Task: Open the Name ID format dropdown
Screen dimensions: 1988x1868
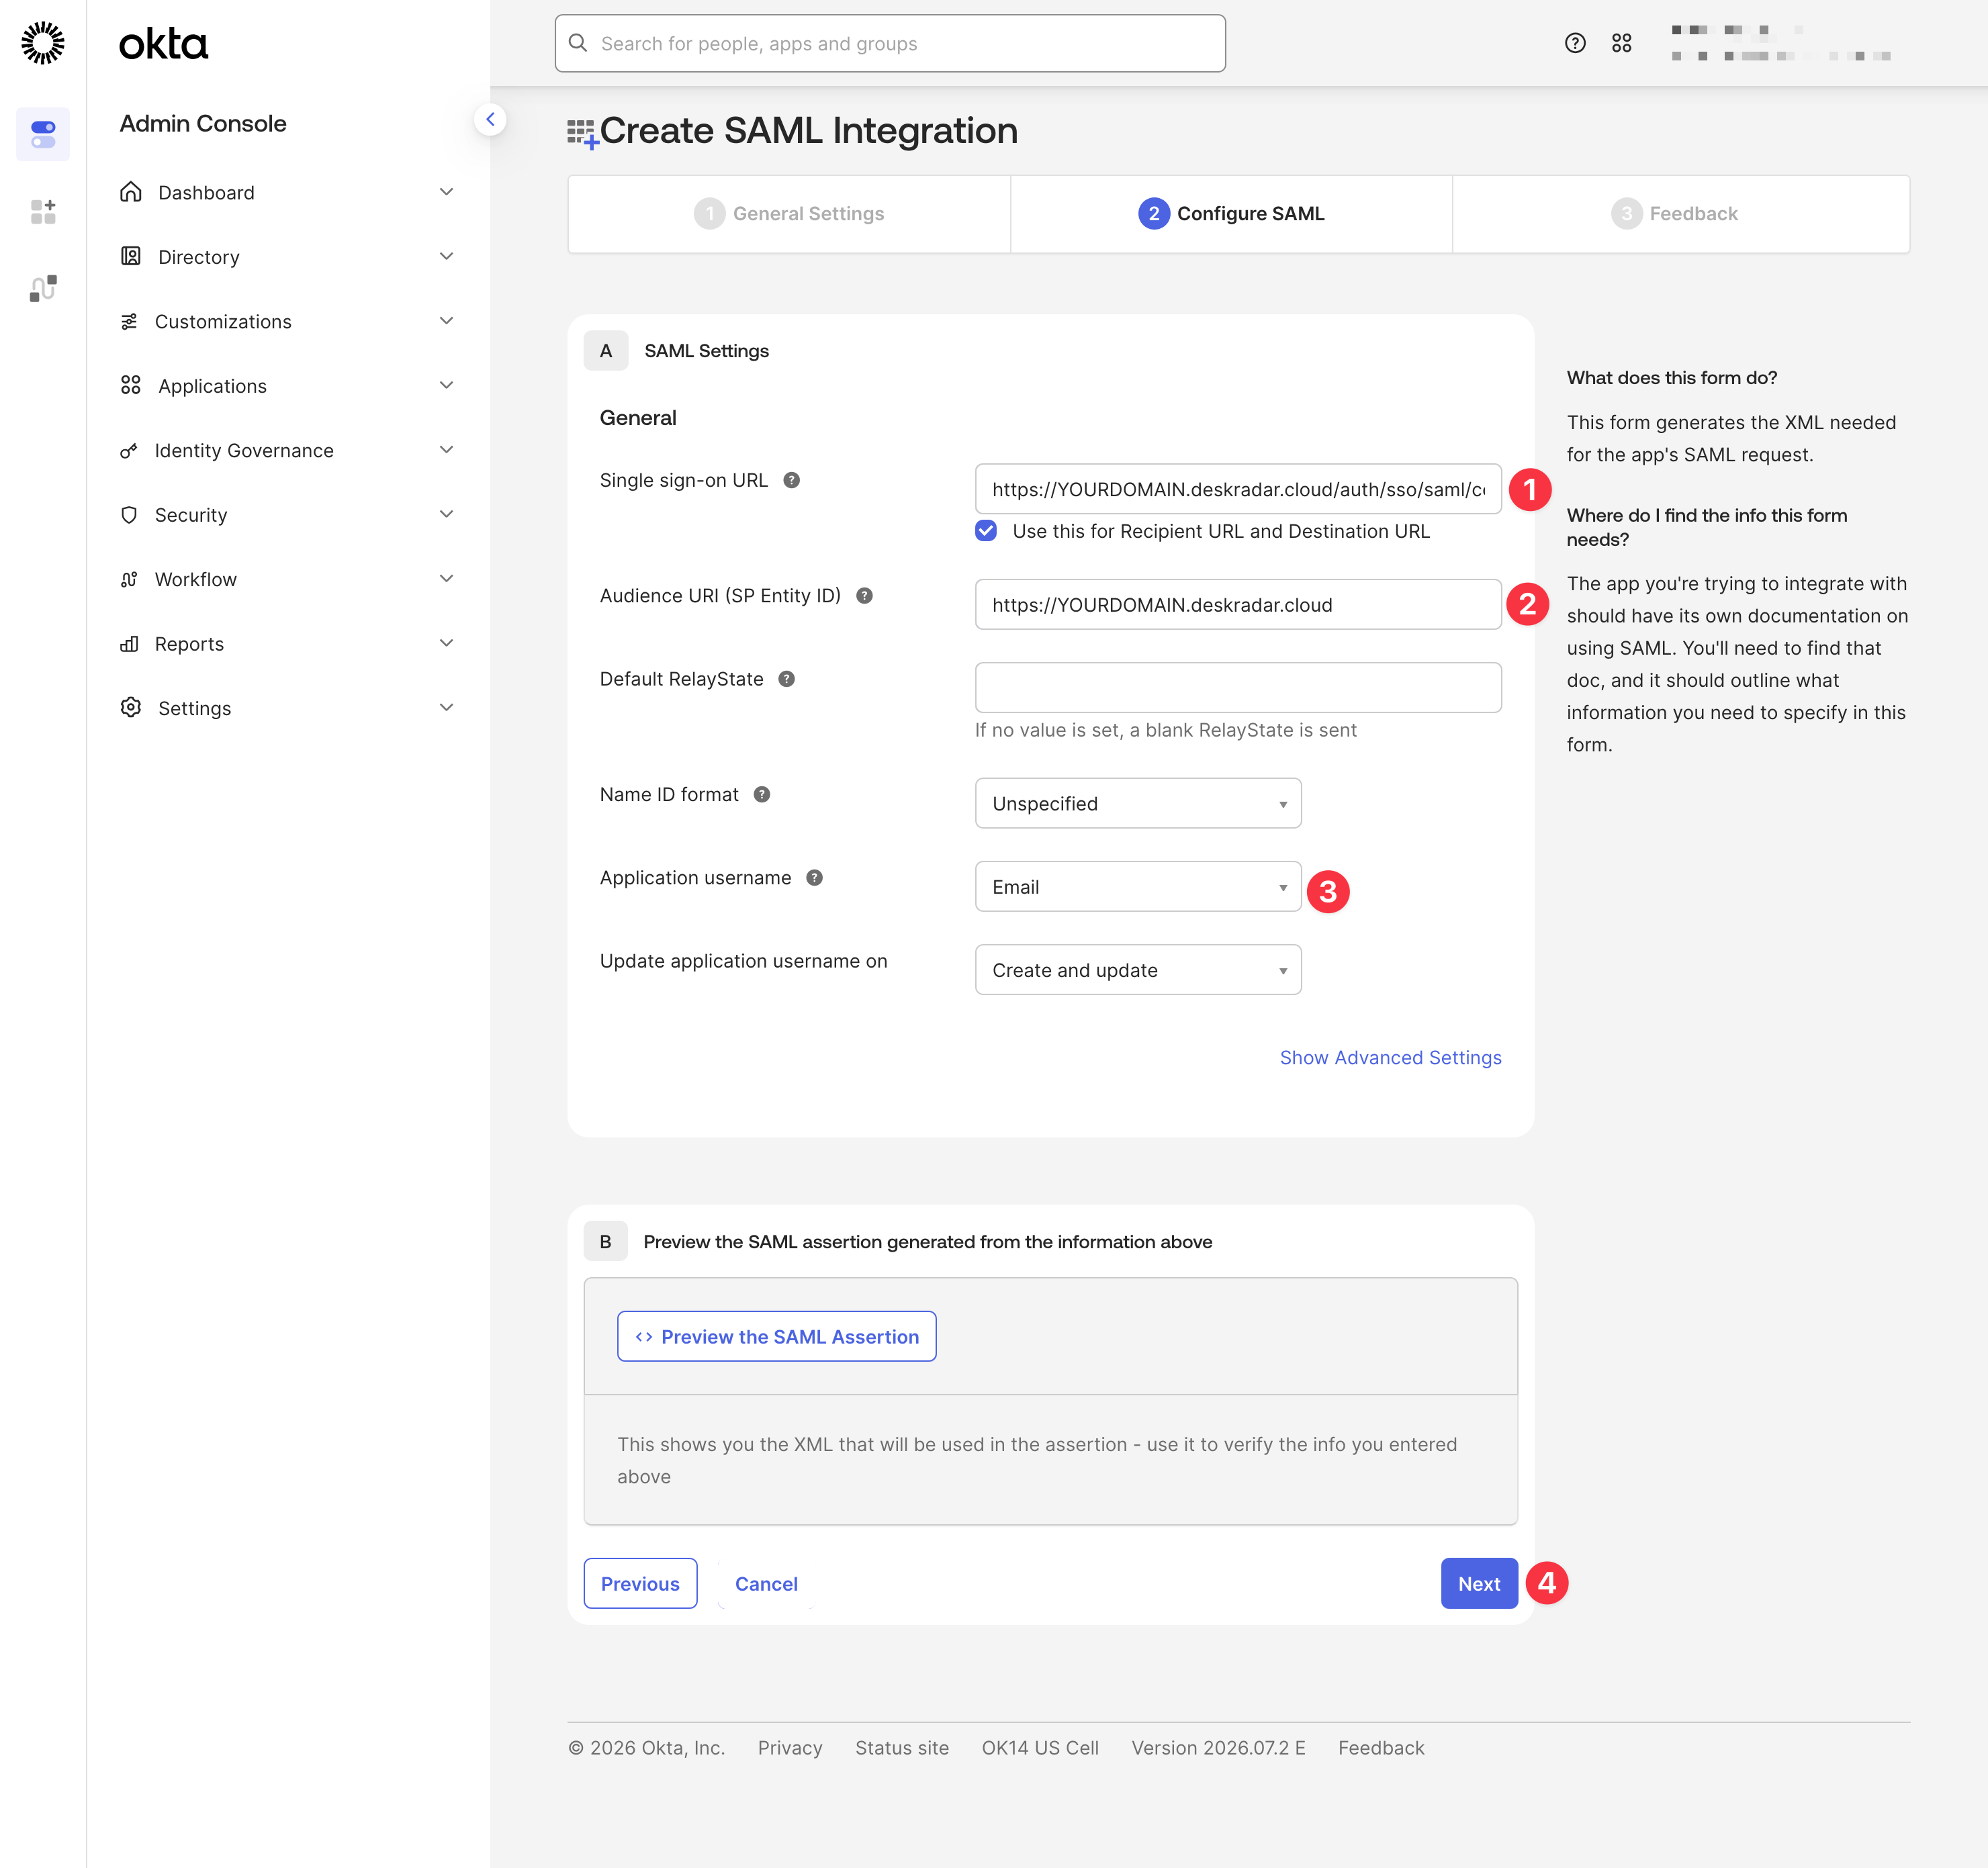Action: point(1138,804)
